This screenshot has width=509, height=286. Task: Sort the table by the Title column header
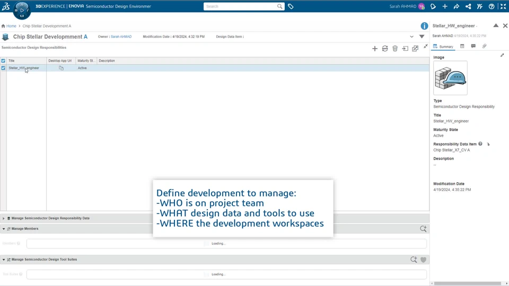(27, 60)
